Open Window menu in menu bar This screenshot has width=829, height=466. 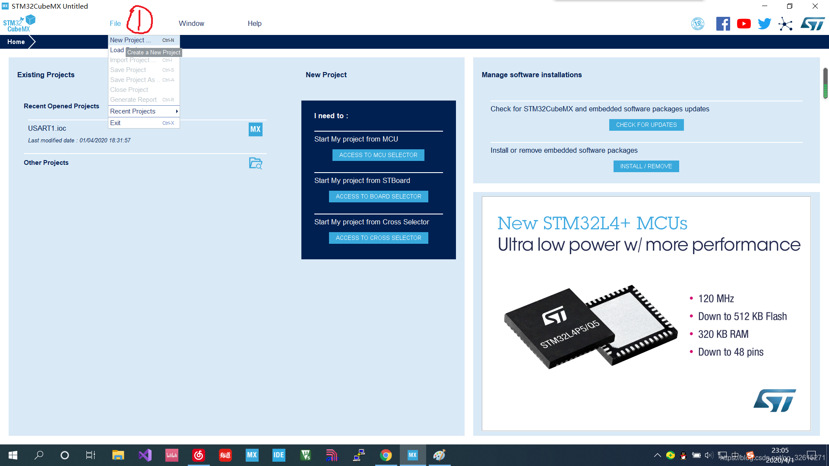tap(192, 23)
